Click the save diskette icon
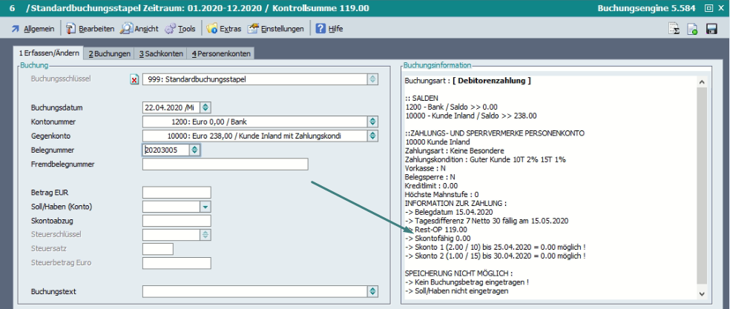 (x=713, y=29)
